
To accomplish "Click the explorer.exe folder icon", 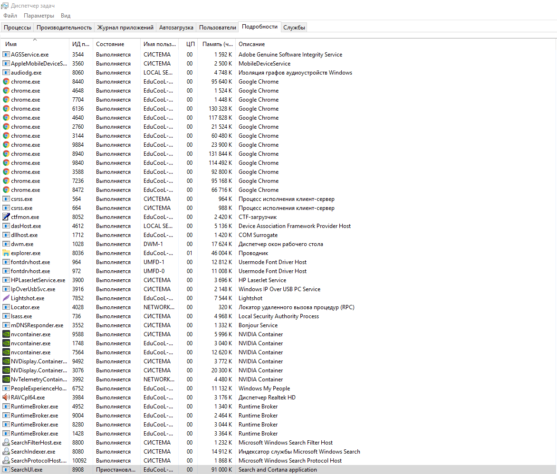I will [x=6, y=253].
